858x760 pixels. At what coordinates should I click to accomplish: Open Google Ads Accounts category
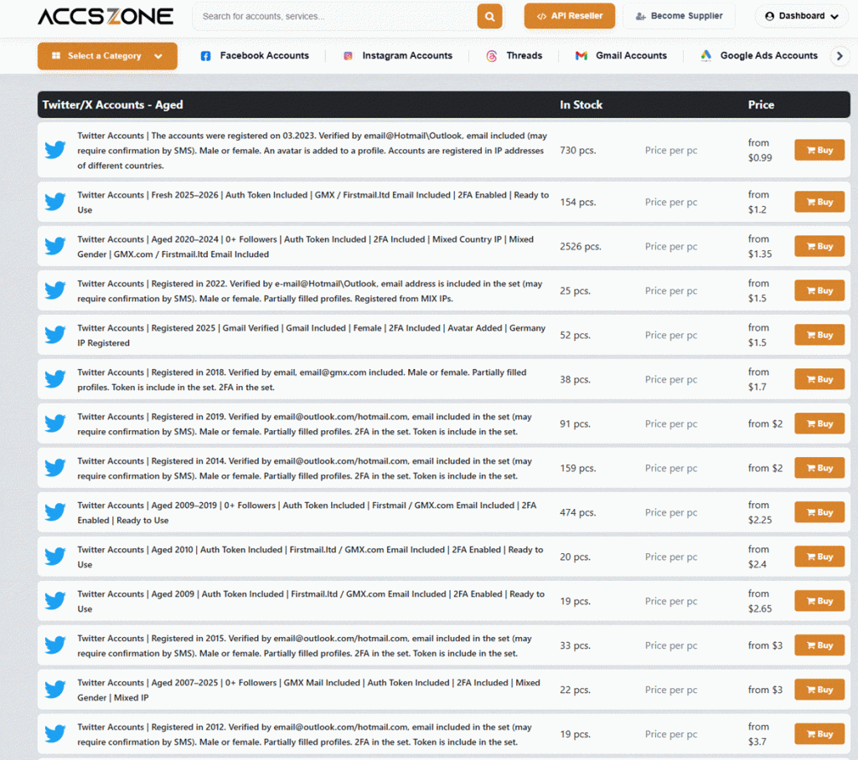click(x=769, y=56)
